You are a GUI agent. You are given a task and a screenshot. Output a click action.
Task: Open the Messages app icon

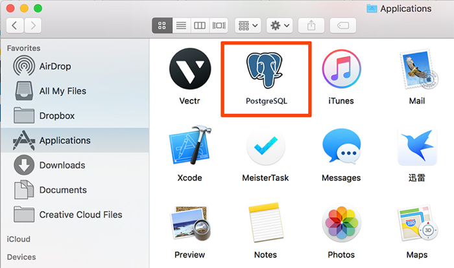pos(341,148)
